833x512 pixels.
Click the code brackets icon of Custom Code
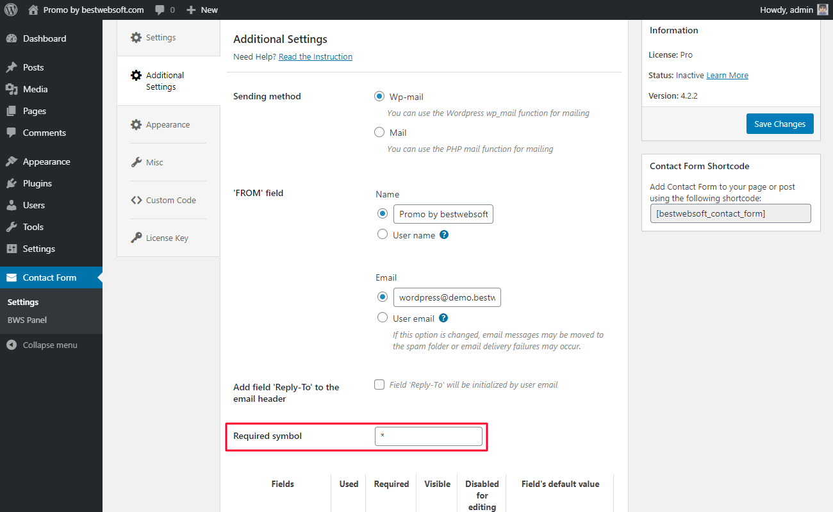point(136,200)
